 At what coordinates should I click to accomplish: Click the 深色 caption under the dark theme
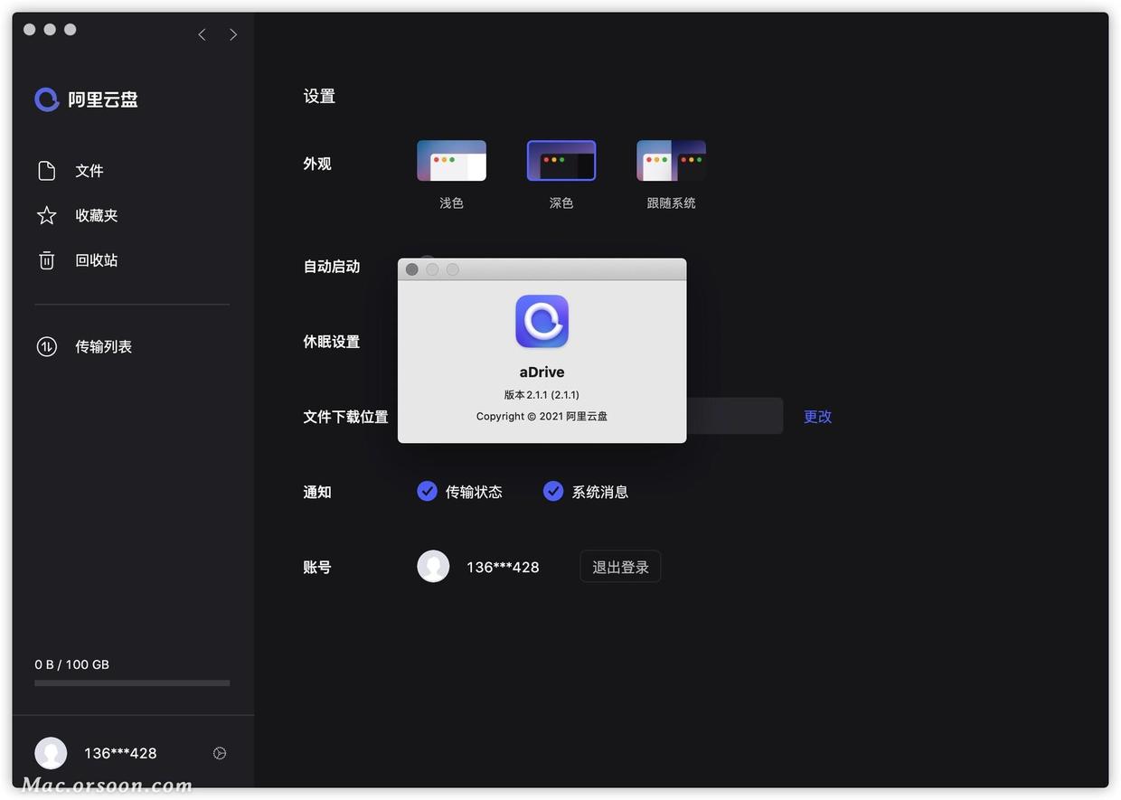tap(561, 203)
